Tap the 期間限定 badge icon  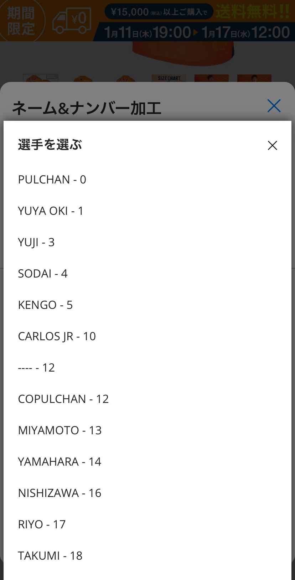tap(21, 21)
